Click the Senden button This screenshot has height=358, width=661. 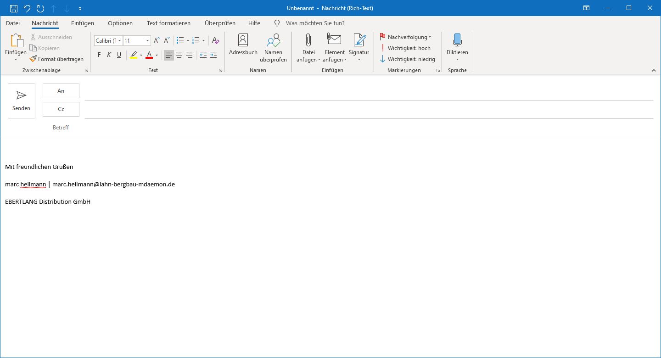point(22,101)
